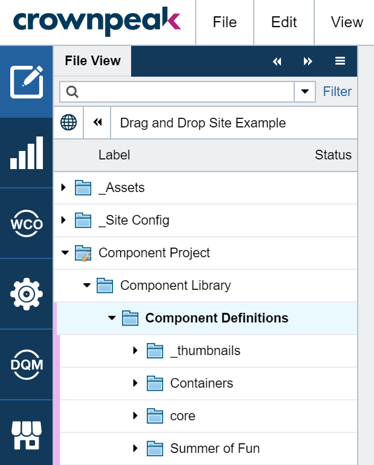This screenshot has width=374, height=465.
Task: Open the search options dropdown arrow
Action: point(305,92)
